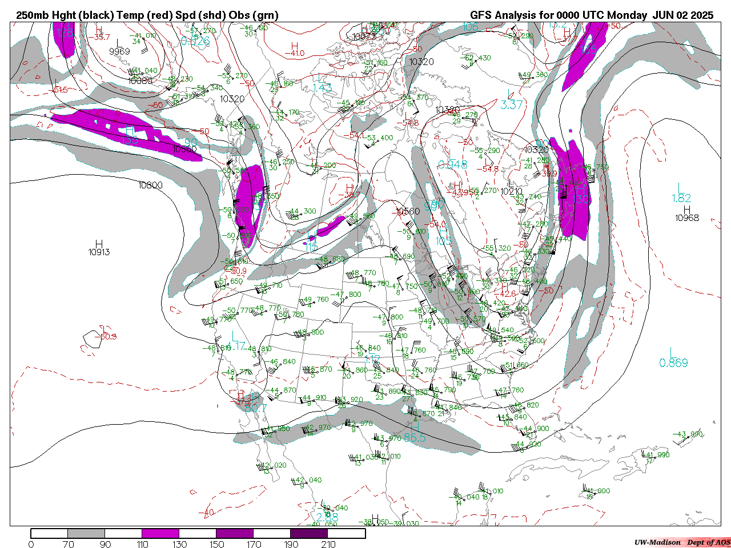Click the red H -41.0 temperature marker

295,50
